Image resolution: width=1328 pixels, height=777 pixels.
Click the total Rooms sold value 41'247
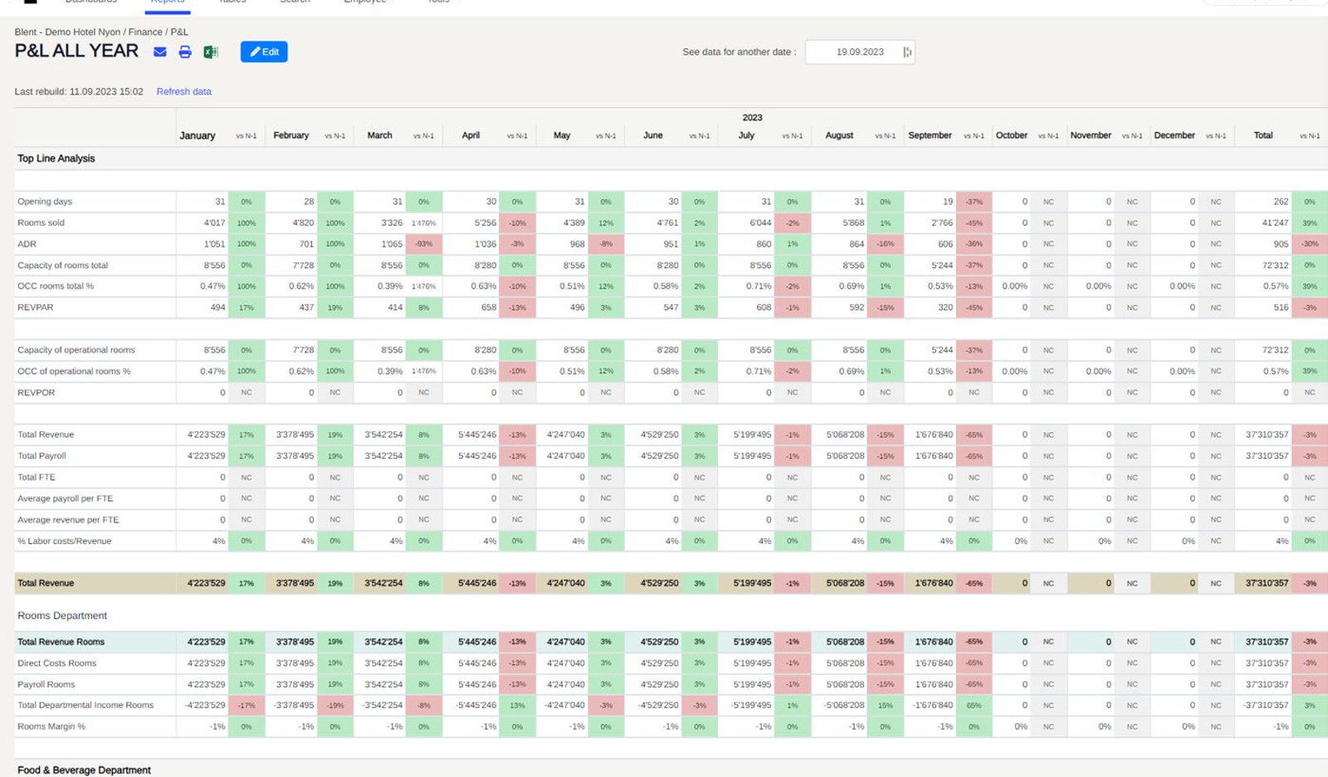click(x=1275, y=223)
